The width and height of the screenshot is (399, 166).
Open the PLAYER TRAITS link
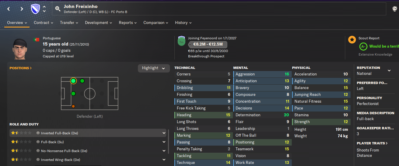[372, 143]
